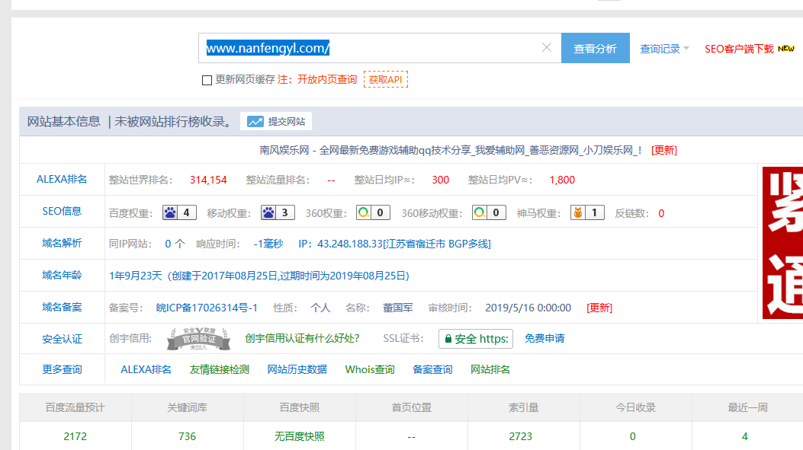Open 友情链接检测 link
Image resolution: width=803 pixels, height=450 pixels.
219,369
